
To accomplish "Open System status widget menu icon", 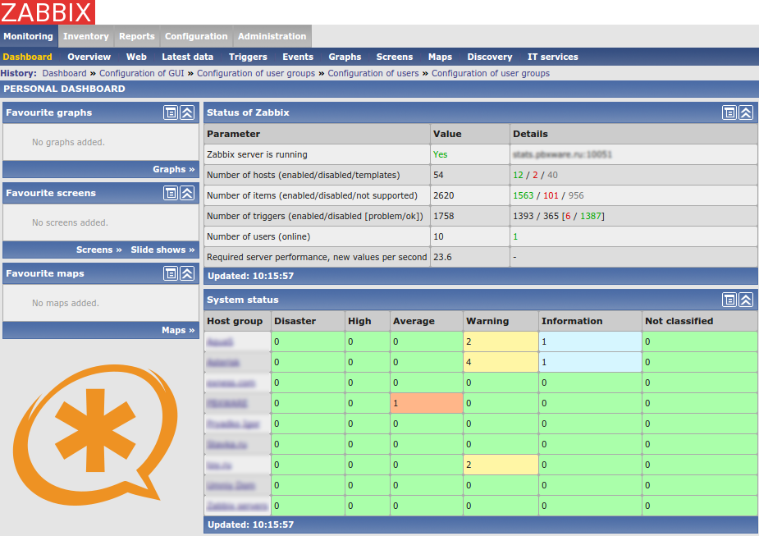I will coord(729,300).
